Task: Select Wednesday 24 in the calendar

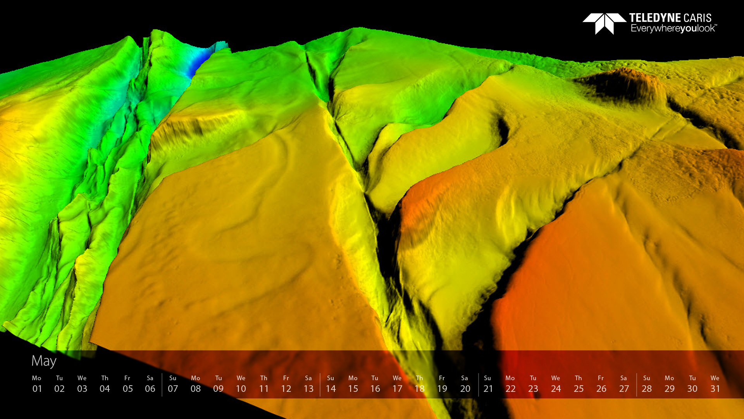Action: [x=556, y=384]
